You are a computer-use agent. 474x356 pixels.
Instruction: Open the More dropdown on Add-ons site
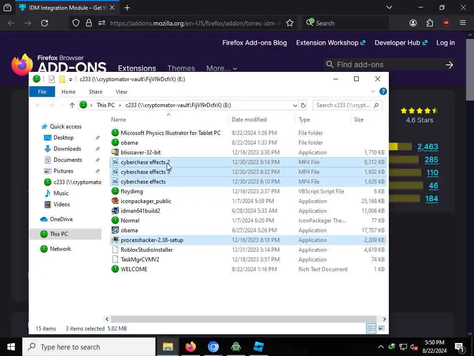click(222, 69)
